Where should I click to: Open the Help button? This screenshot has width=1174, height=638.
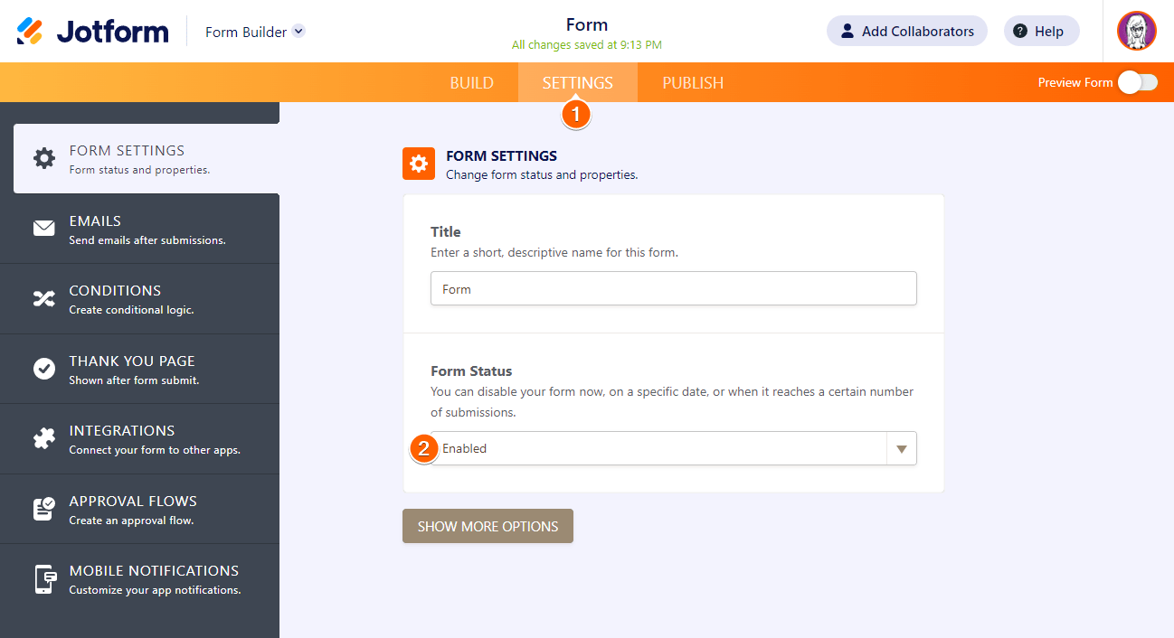tap(1041, 31)
